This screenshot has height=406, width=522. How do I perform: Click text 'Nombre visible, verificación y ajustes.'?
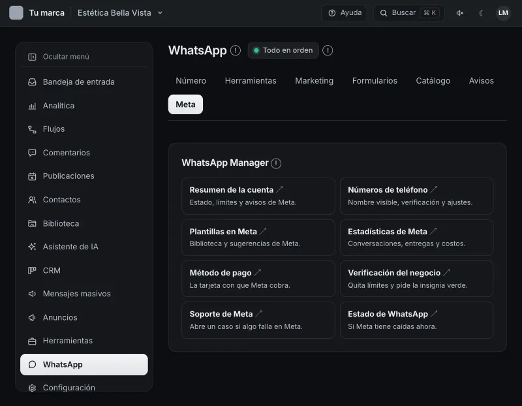point(410,202)
